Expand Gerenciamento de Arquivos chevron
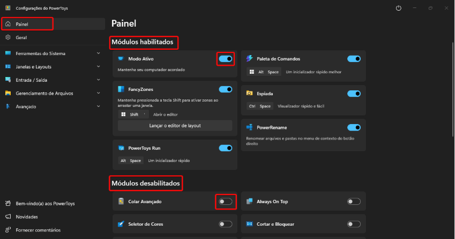Screen dimensions: 455x239 coord(99,93)
